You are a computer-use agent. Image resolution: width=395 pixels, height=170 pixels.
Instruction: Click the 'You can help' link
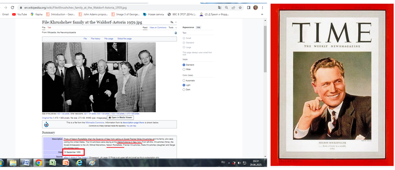pyautogui.click(x=131, y=126)
